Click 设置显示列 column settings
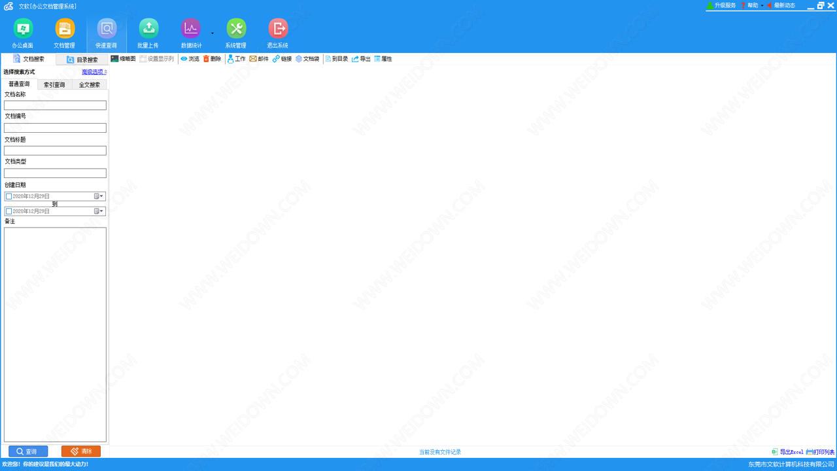Viewport: 837px width, 471px height. click(x=156, y=59)
